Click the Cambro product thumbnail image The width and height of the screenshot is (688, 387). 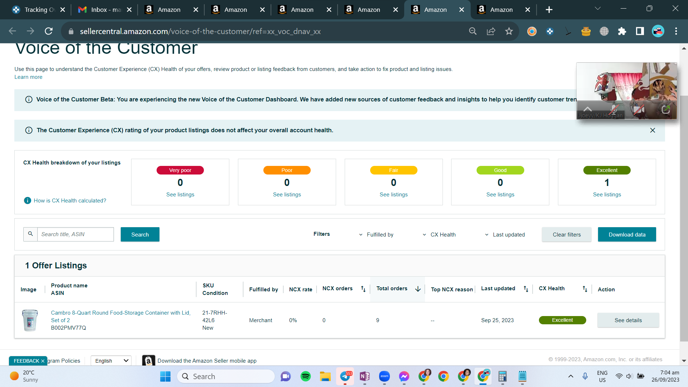(30, 320)
